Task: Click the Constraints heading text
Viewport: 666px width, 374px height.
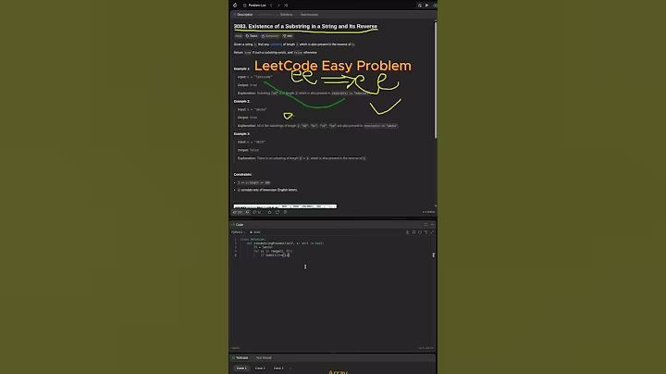Action: [242, 174]
